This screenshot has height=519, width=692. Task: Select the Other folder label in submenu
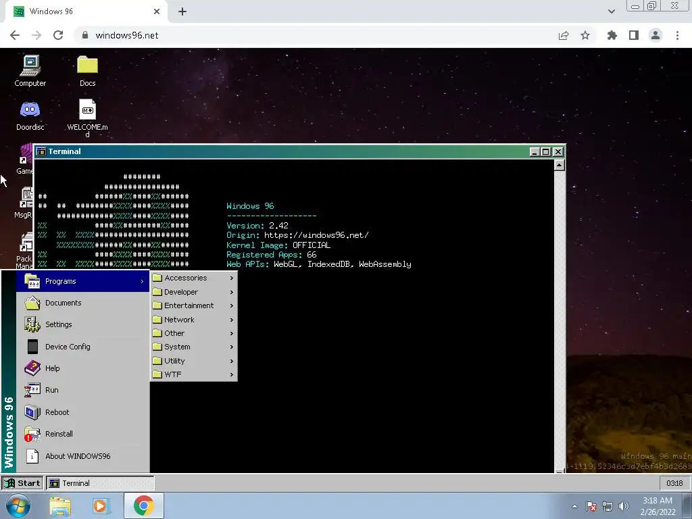click(174, 333)
